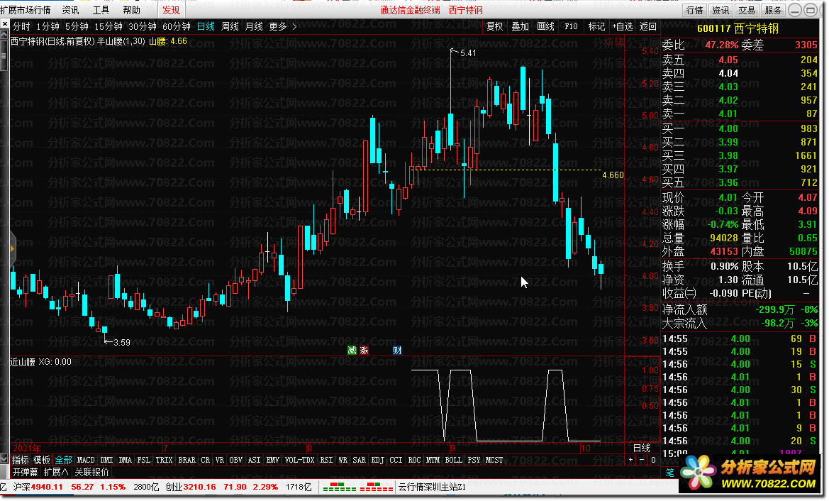Switch to 分时 intraday view
This screenshot has width=829, height=501.
click(22, 26)
